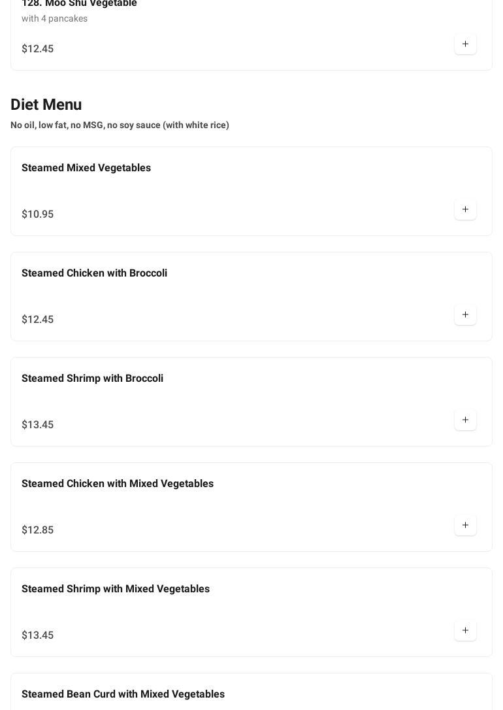Viewport: 503px width, 710px height.
Task: Click the $10.95 price on Mixed Vegetables
Action: [x=37, y=214]
